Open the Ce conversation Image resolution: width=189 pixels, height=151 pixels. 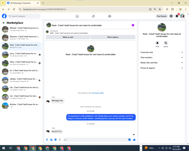coord(21,72)
